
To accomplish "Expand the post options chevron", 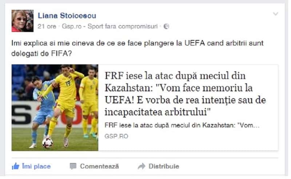I will click(x=275, y=14).
